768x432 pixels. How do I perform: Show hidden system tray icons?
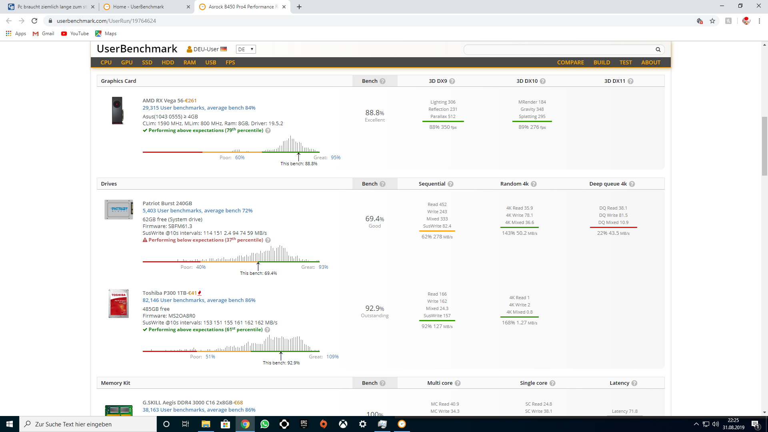[x=696, y=424]
